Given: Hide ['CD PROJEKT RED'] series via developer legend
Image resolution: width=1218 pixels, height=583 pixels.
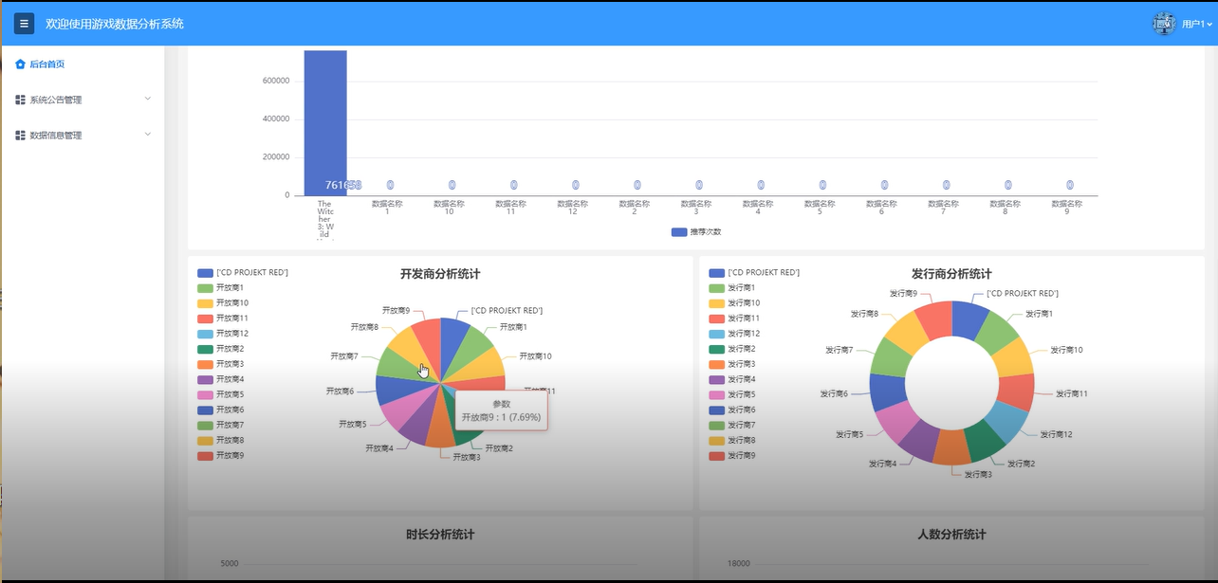Looking at the screenshot, I should (244, 272).
